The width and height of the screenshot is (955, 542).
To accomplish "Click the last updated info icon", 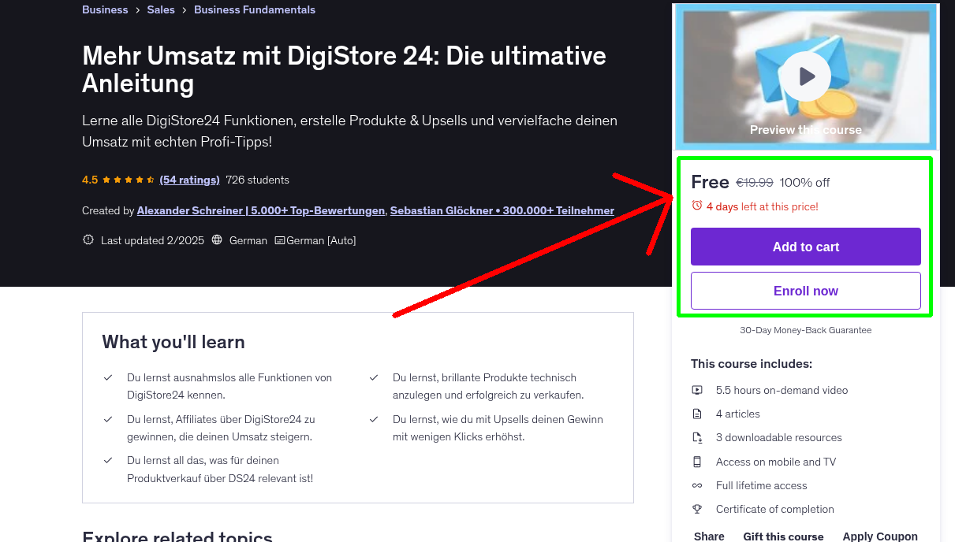I will coord(88,240).
